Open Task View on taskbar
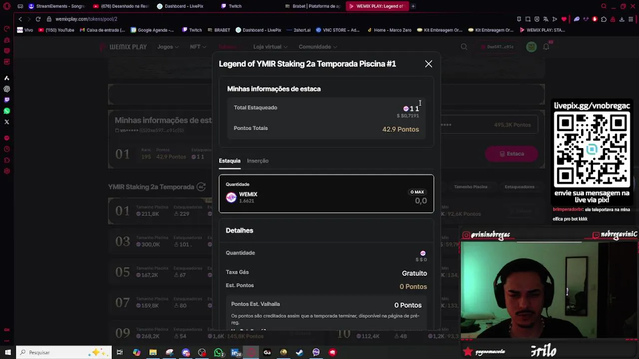This screenshot has height=359, width=639. [x=120, y=353]
